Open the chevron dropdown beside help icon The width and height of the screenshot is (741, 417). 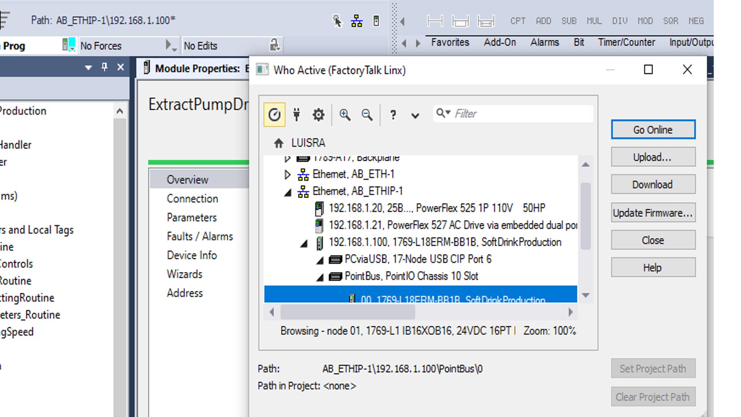point(415,115)
